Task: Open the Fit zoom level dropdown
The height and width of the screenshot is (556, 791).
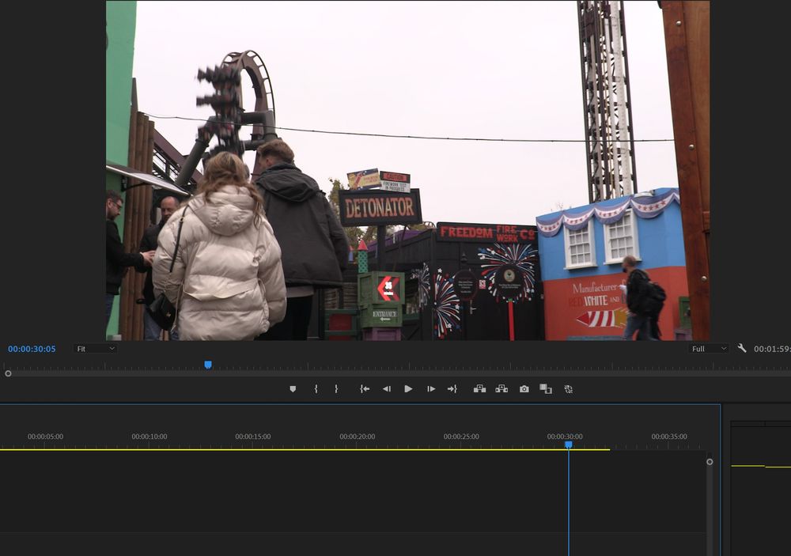Action: click(95, 348)
